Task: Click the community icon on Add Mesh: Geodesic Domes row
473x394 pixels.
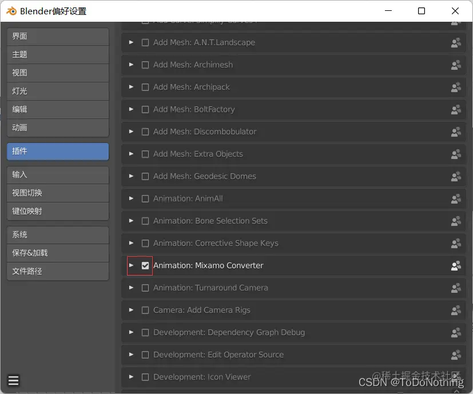Action: (456, 177)
